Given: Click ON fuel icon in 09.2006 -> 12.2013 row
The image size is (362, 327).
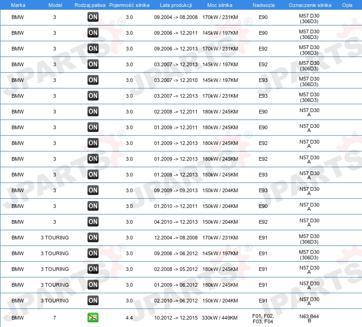Looking at the screenshot, I should pyautogui.click(x=93, y=49).
